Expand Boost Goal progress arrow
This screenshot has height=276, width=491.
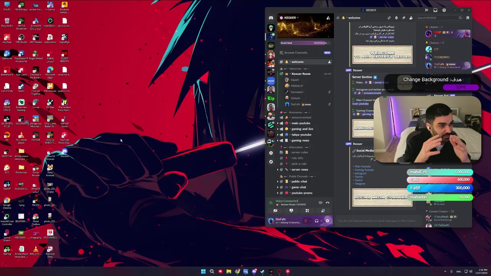[328, 43]
